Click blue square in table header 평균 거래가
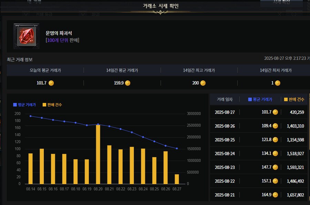 tap(250, 99)
